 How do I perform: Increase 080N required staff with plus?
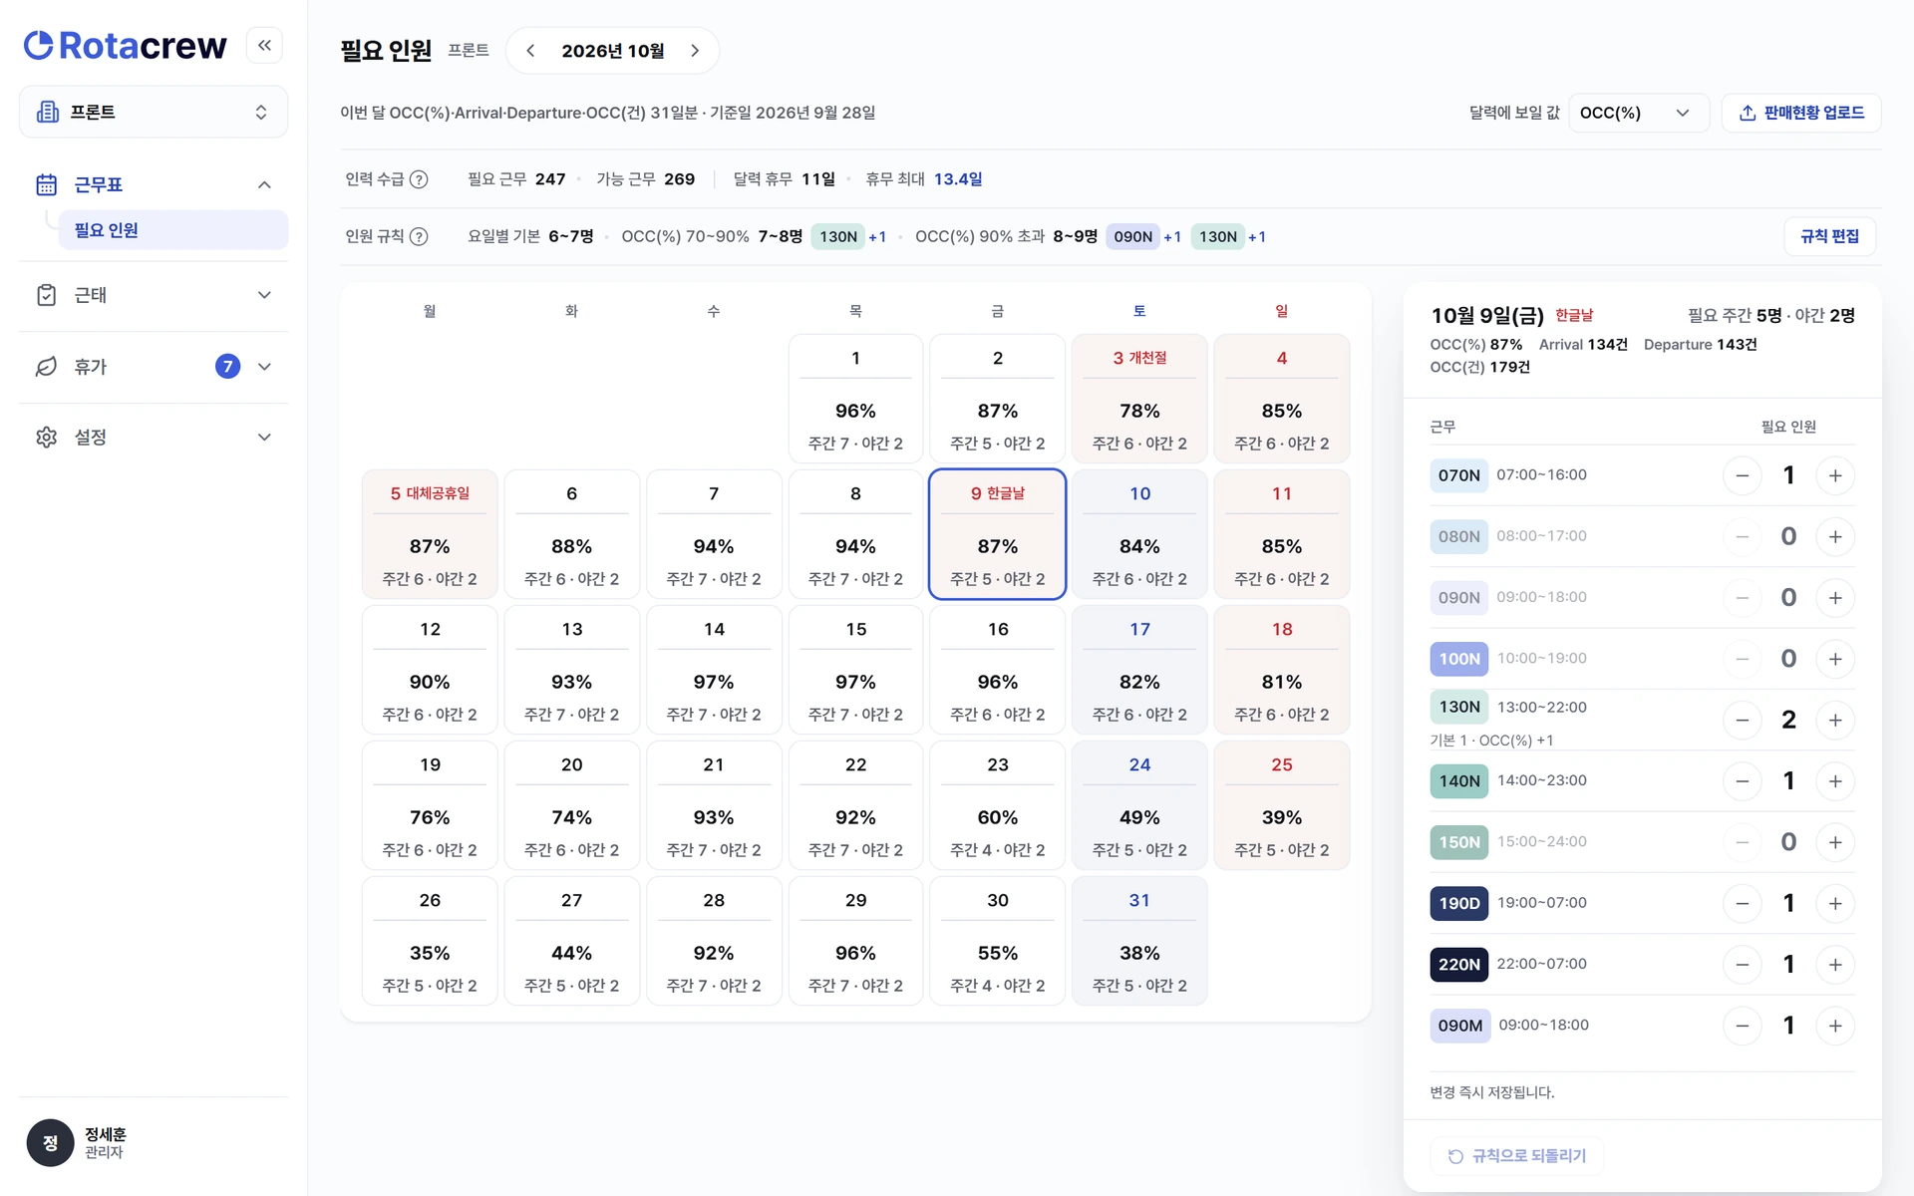[1835, 536]
